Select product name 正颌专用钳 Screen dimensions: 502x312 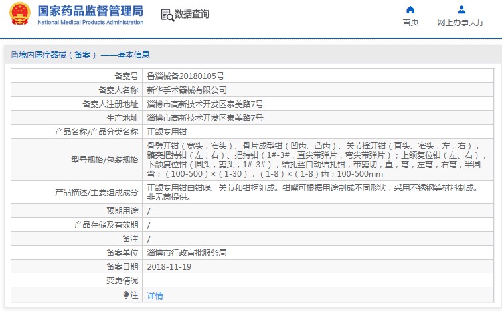coord(167,132)
